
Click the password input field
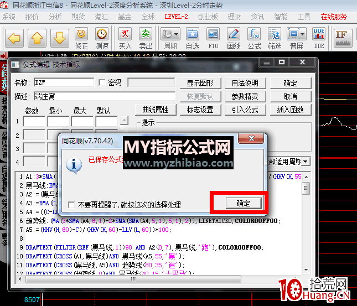151,82
